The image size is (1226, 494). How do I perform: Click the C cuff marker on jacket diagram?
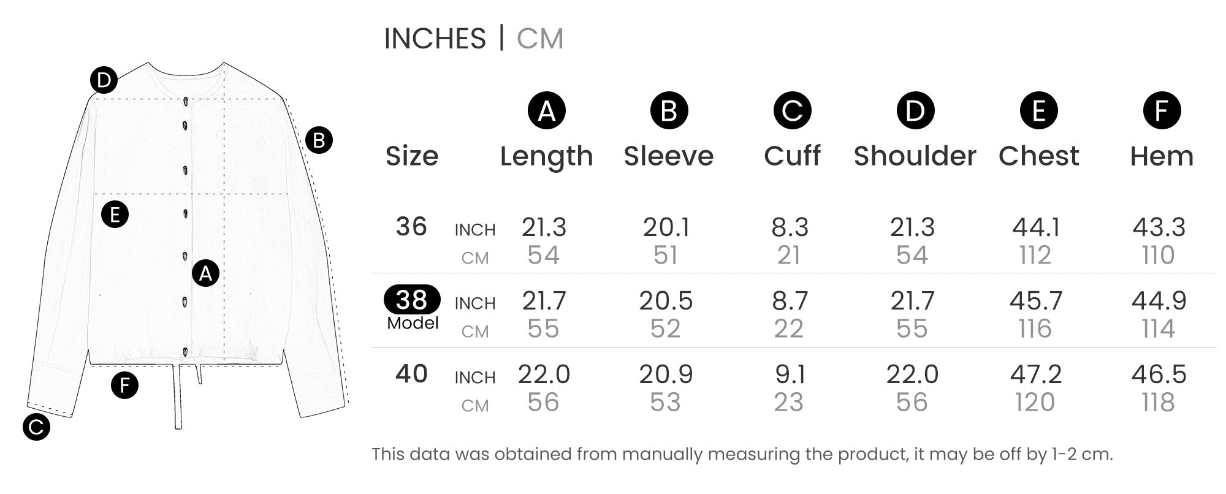pos(36,427)
